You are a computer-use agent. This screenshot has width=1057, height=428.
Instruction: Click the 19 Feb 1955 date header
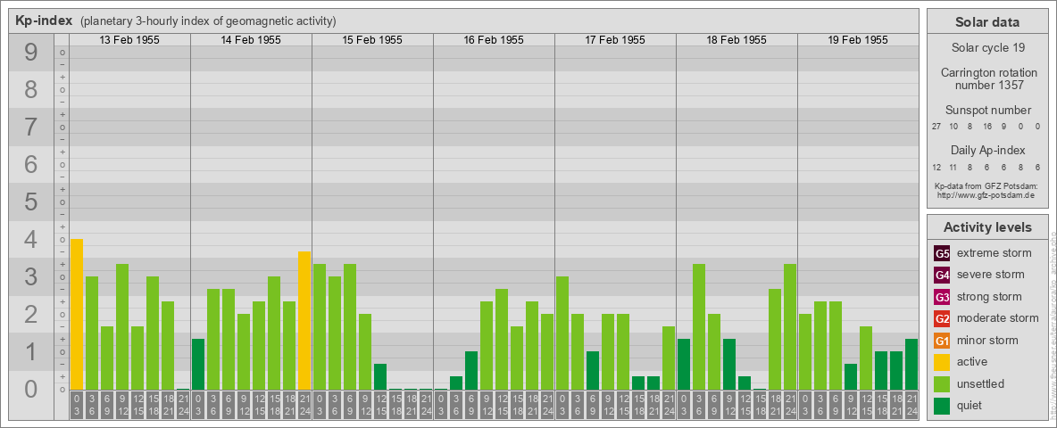coord(857,40)
